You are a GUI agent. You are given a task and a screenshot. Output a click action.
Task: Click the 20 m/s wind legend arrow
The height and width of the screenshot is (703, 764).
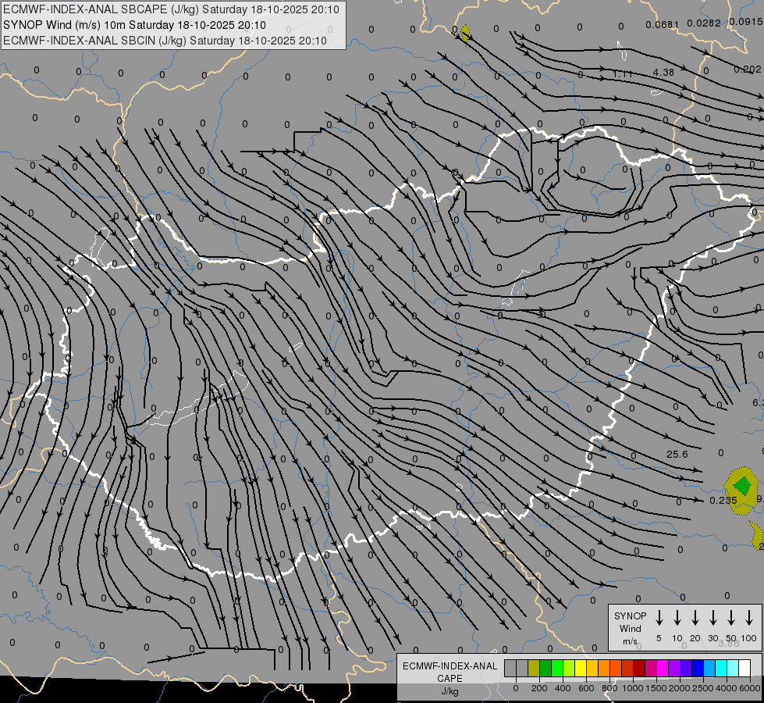695,618
